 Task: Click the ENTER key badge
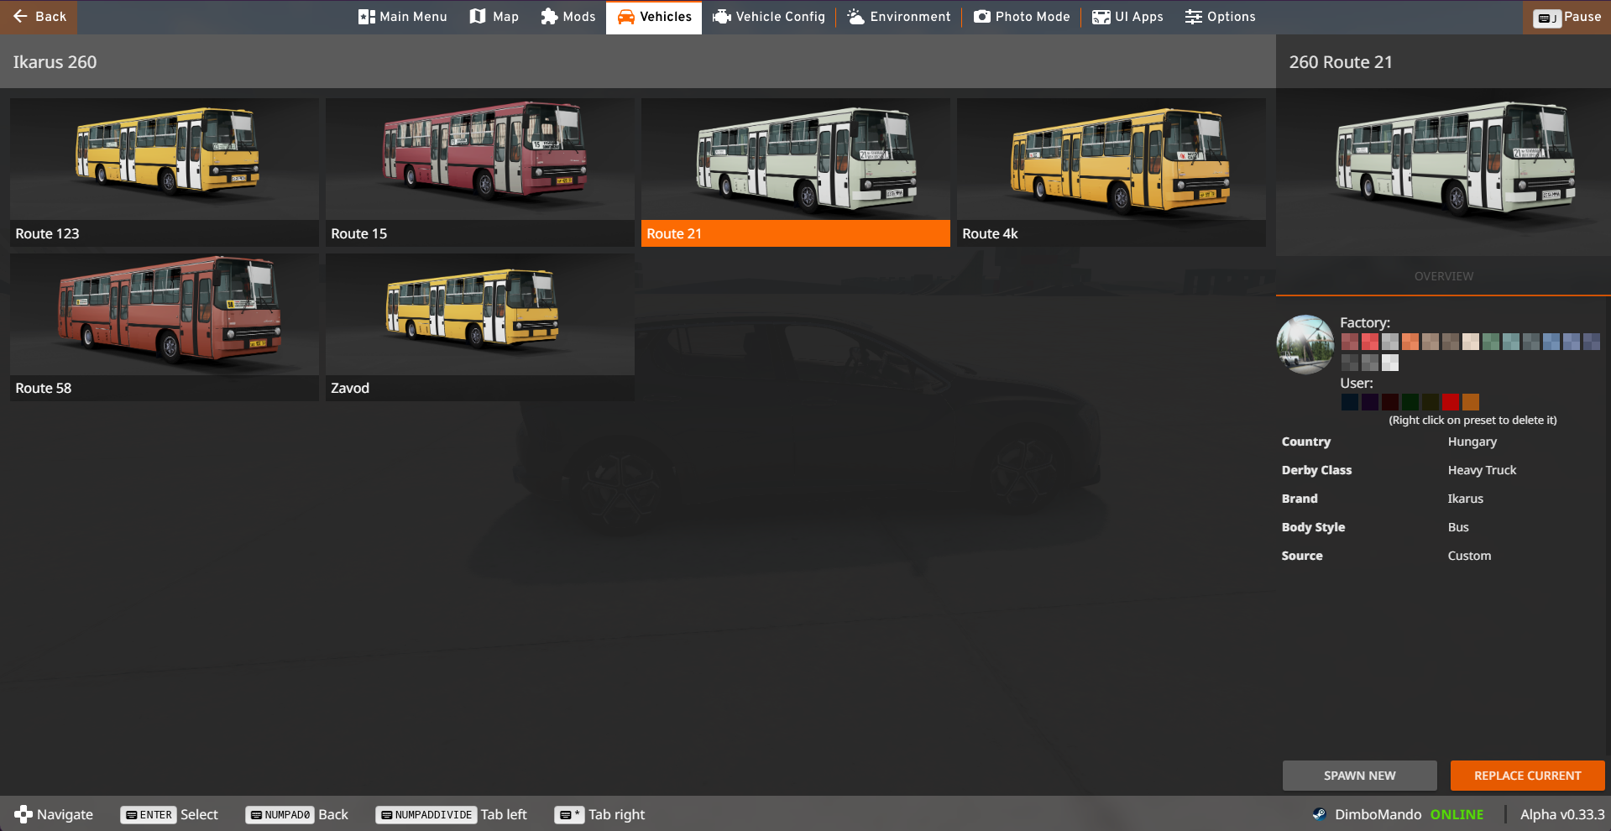148,815
